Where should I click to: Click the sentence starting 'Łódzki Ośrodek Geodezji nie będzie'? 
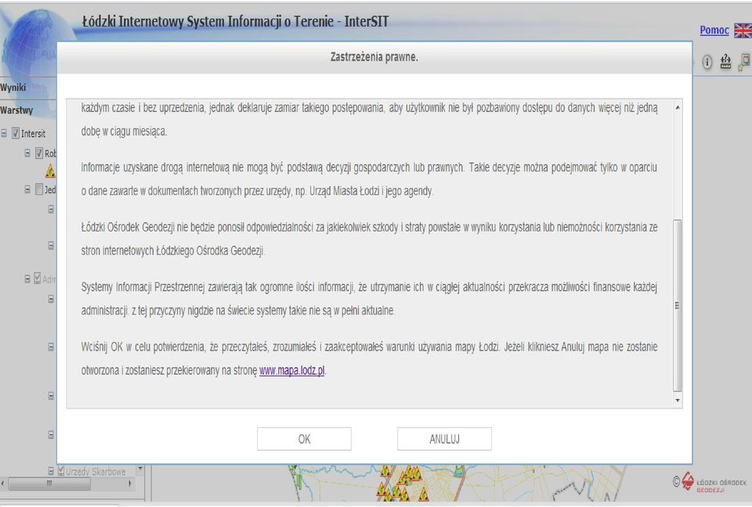tap(369, 239)
